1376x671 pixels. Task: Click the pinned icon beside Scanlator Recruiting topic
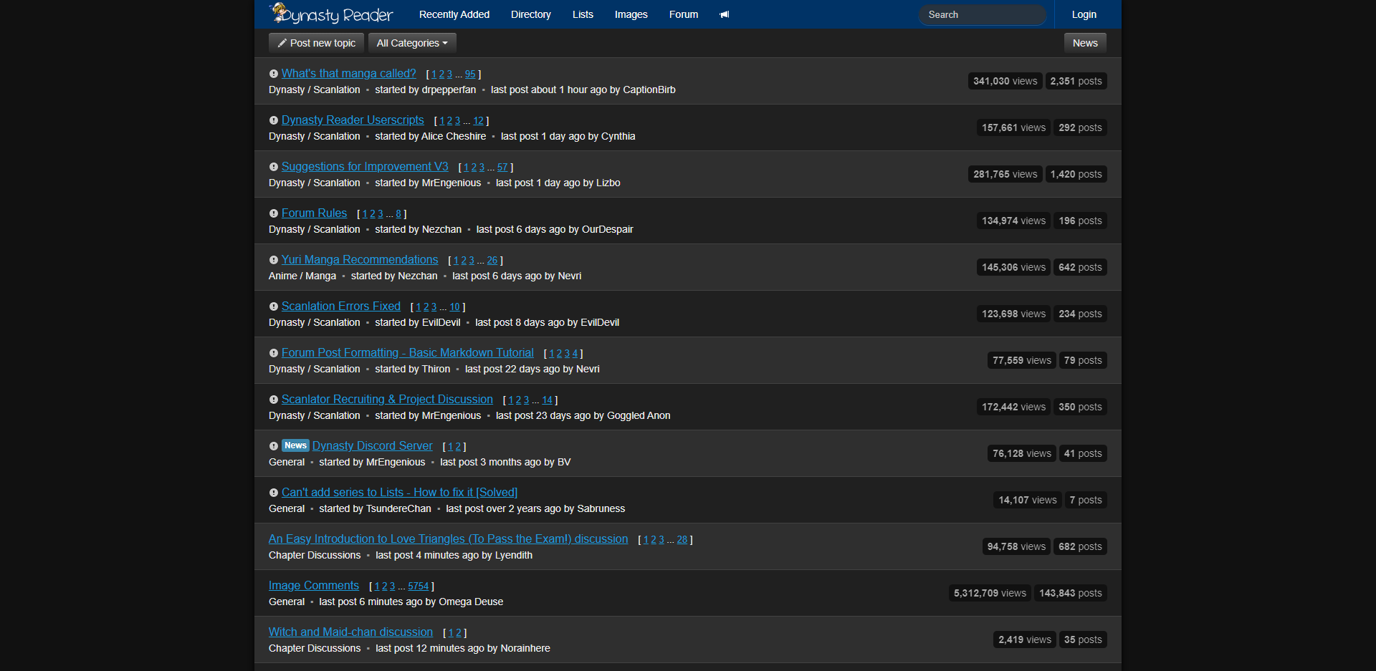click(x=273, y=400)
